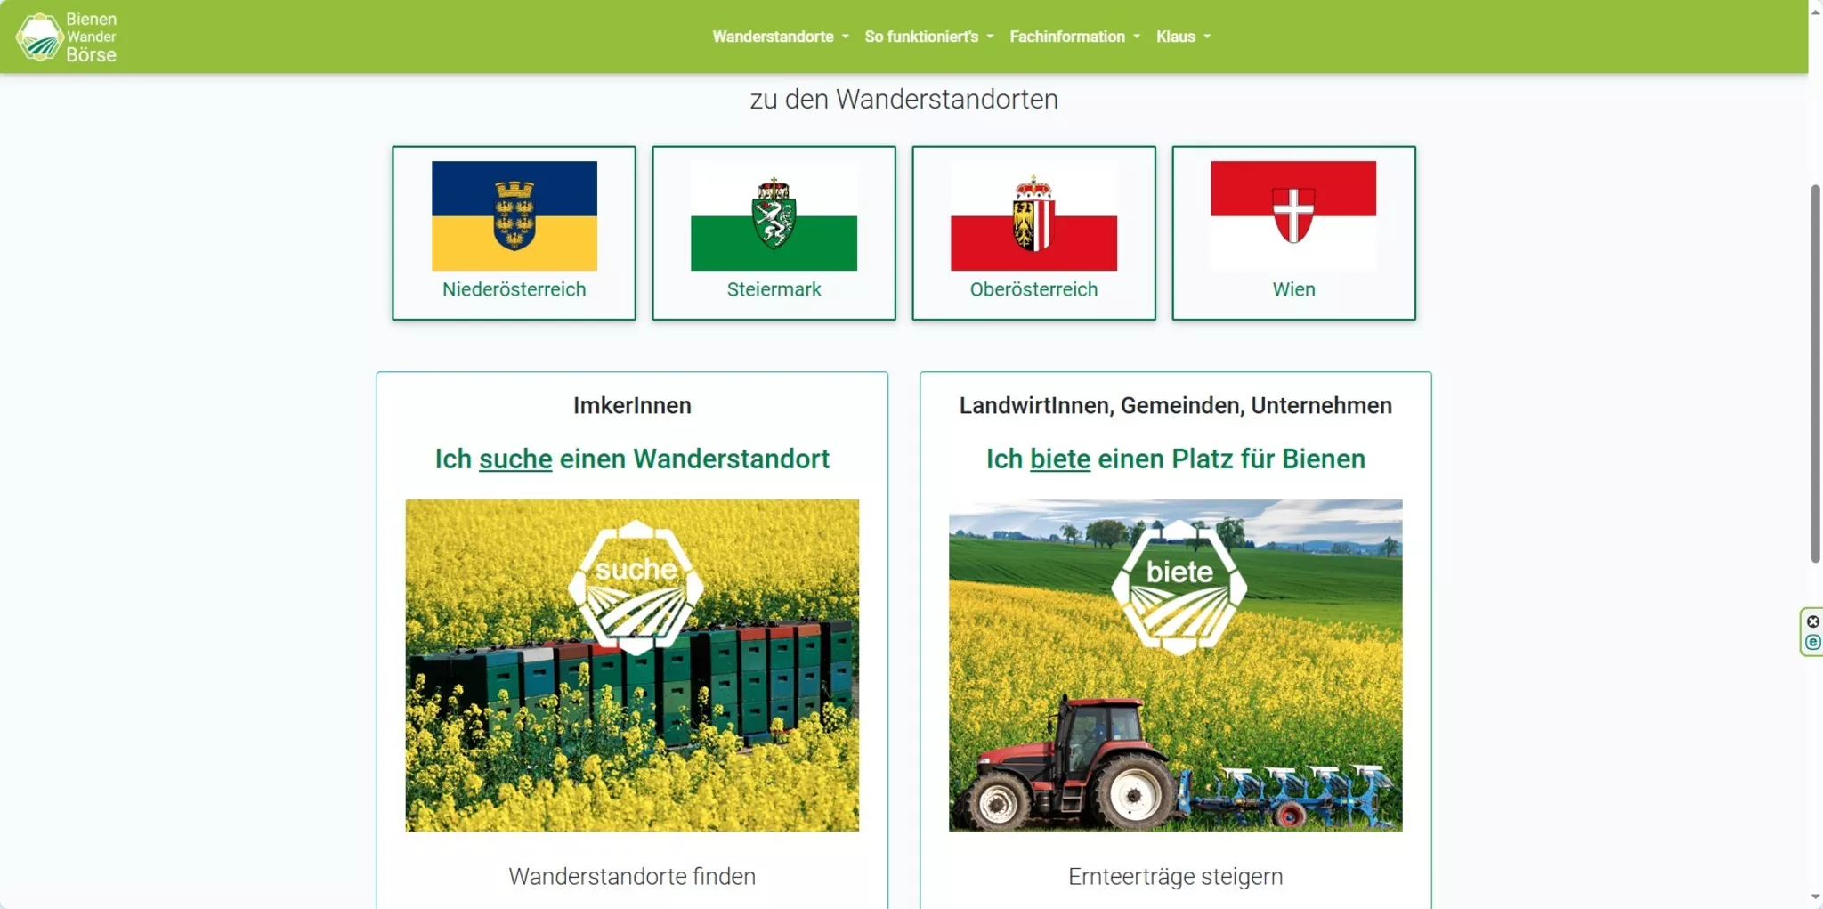Click the white 'suche' hexagon emblem

coord(636,587)
